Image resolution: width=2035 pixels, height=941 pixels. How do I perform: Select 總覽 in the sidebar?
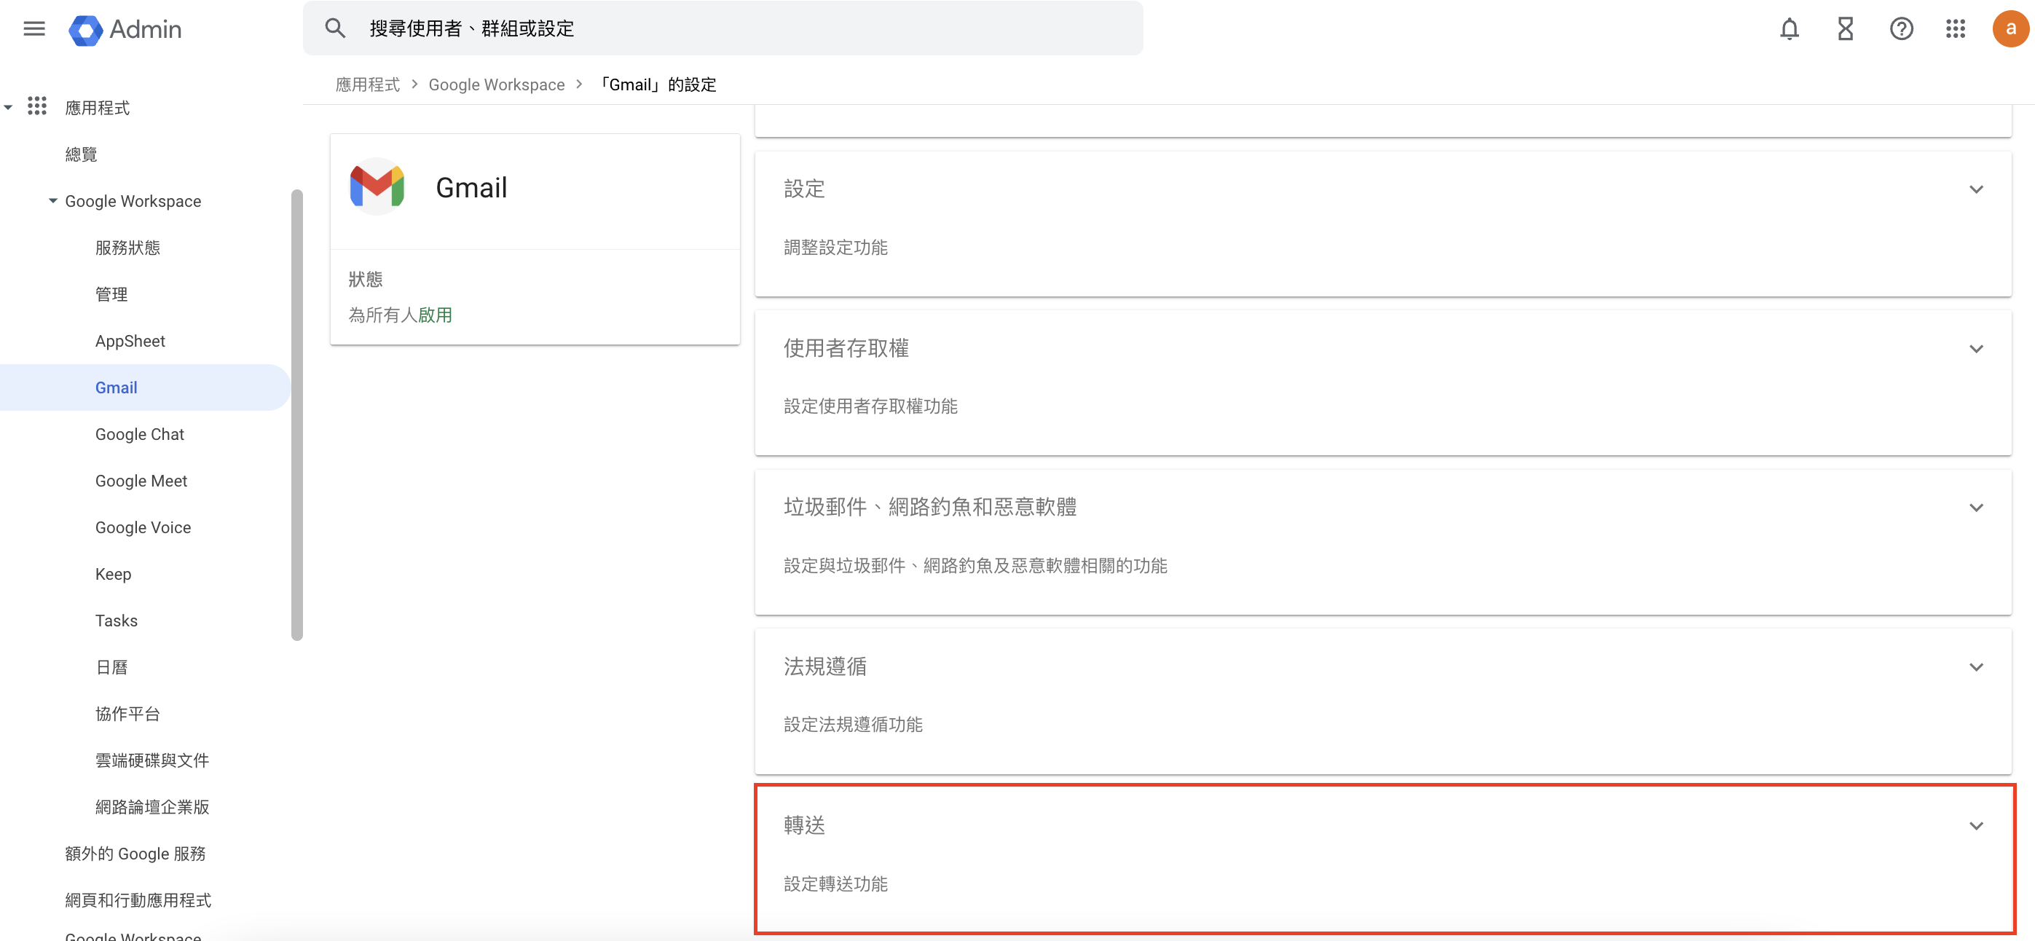(81, 154)
